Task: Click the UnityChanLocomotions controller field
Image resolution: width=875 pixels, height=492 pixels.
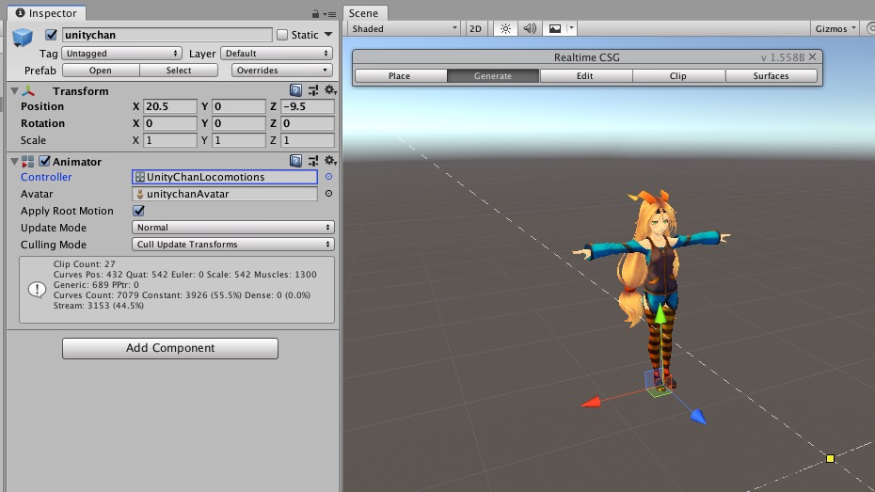Action: tap(225, 177)
